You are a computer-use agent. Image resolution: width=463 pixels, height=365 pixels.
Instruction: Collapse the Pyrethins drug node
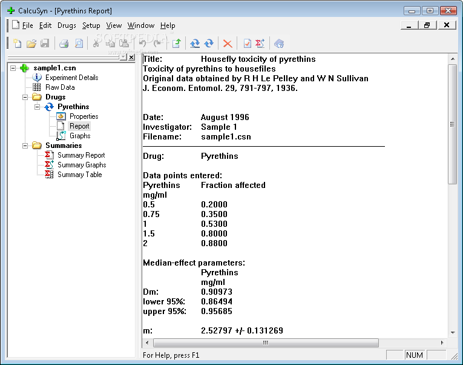coord(37,107)
